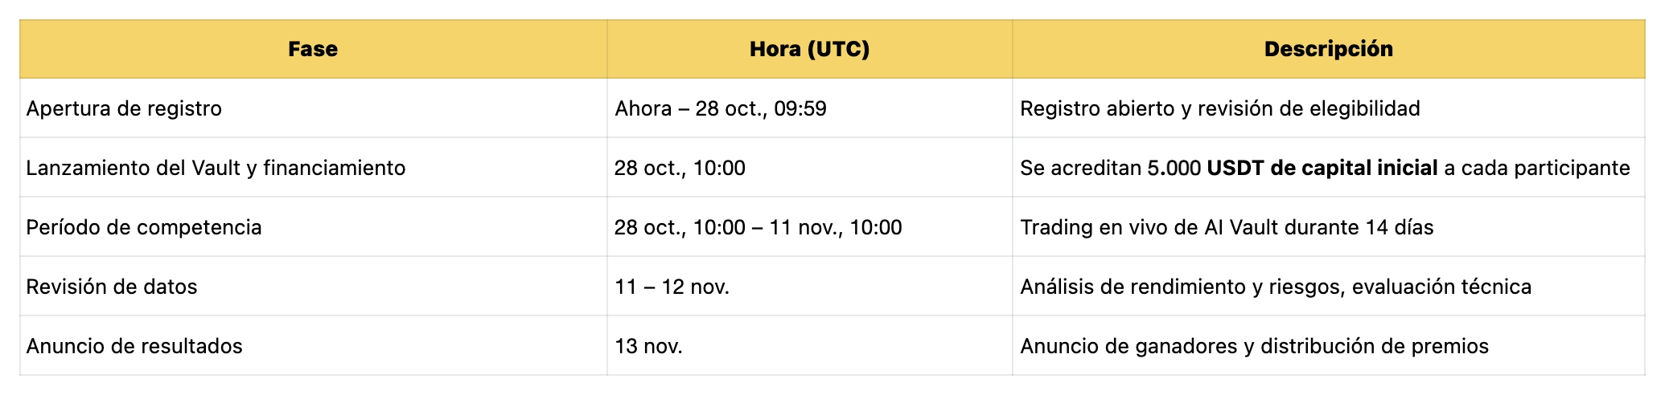Image resolution: width=1665 pixels, height=395 pixels.
Task: Click the Revisión de datos cell
Action: [112, 287]
